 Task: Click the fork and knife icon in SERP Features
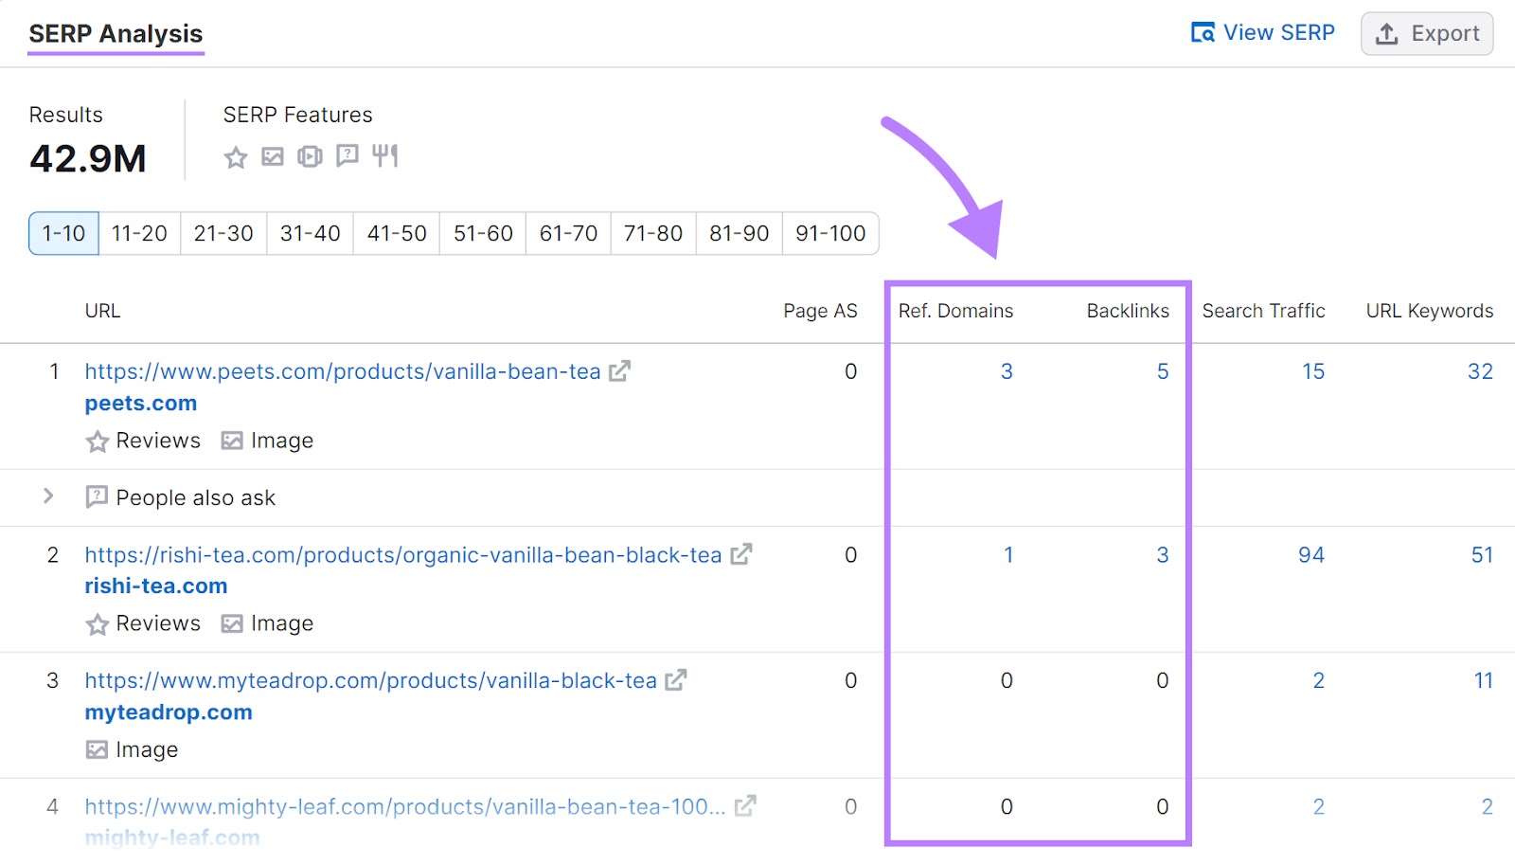pos(384,155)
